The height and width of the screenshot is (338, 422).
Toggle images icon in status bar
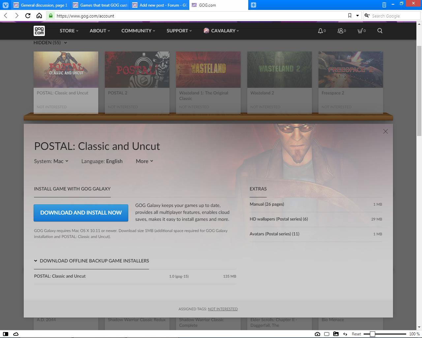click(x=336, y=334)
